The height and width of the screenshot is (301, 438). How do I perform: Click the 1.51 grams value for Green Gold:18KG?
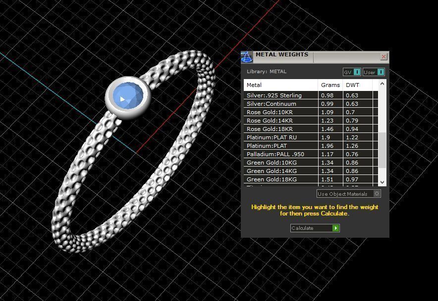tap(327, 179)
